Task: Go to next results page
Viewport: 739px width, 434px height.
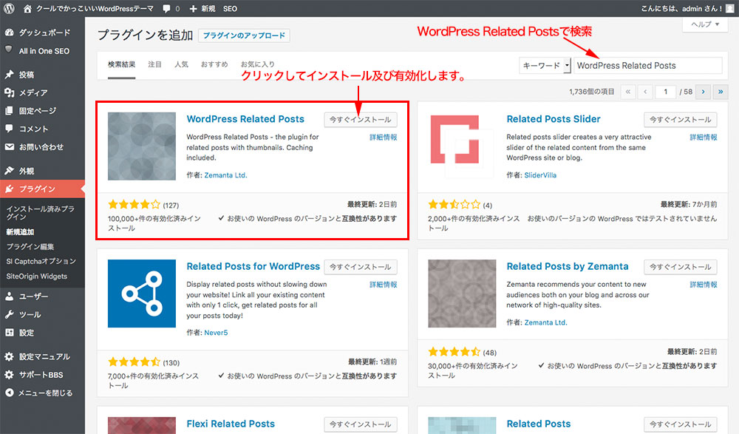Action: [x=703, y=92]
